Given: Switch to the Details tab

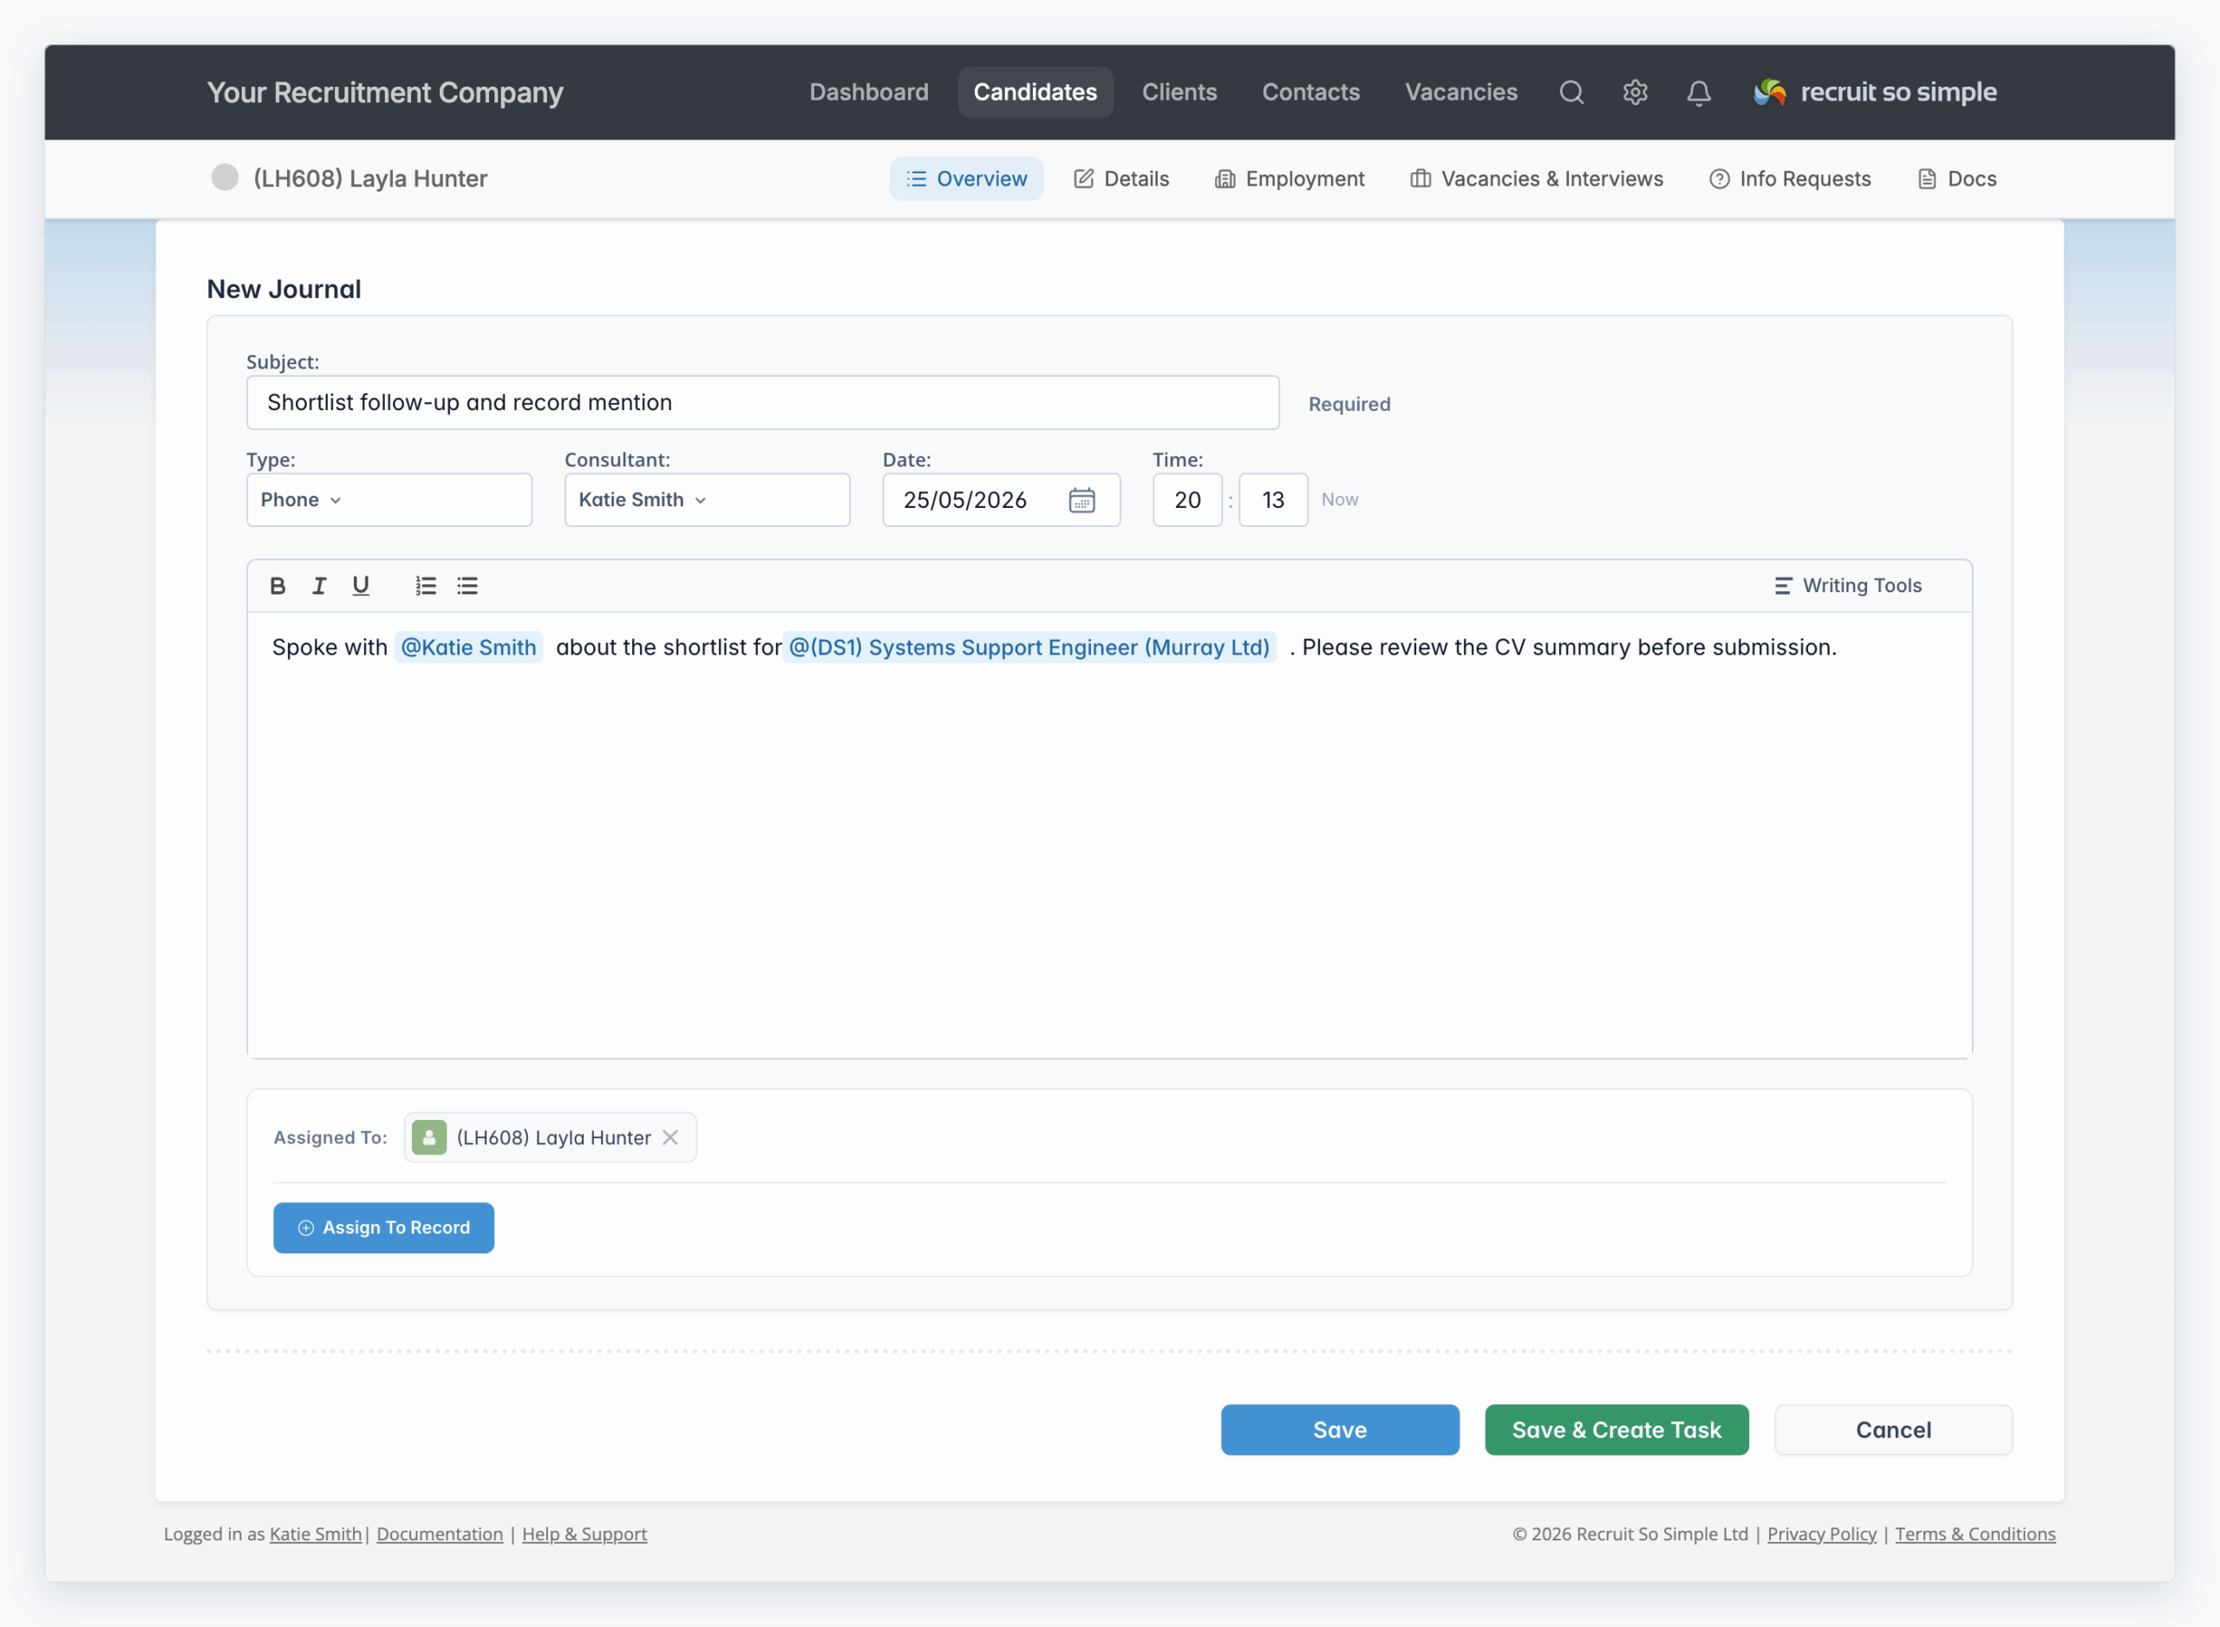Looking at the screenshot, I should (1121, 179).
